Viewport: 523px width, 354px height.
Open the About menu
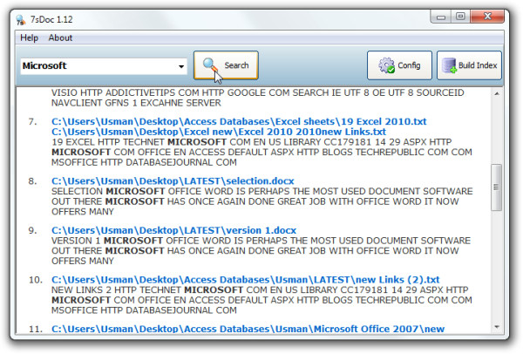pos(60,37)
